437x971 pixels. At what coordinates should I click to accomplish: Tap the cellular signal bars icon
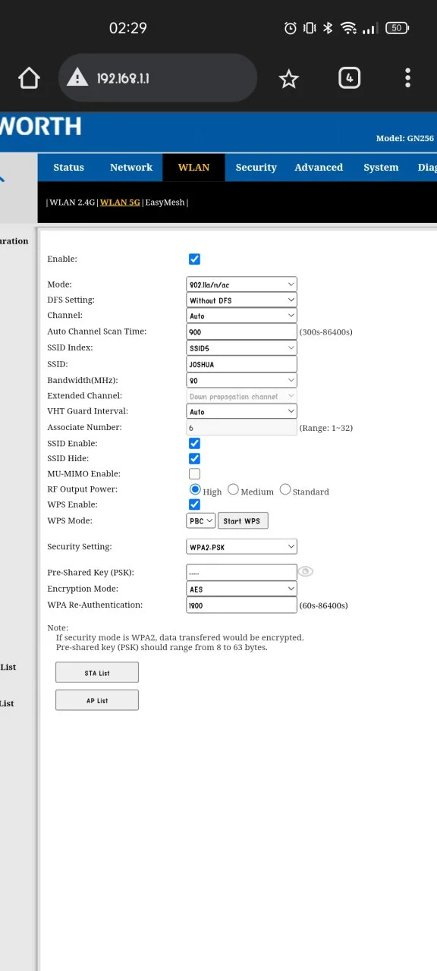coord(369,28)
